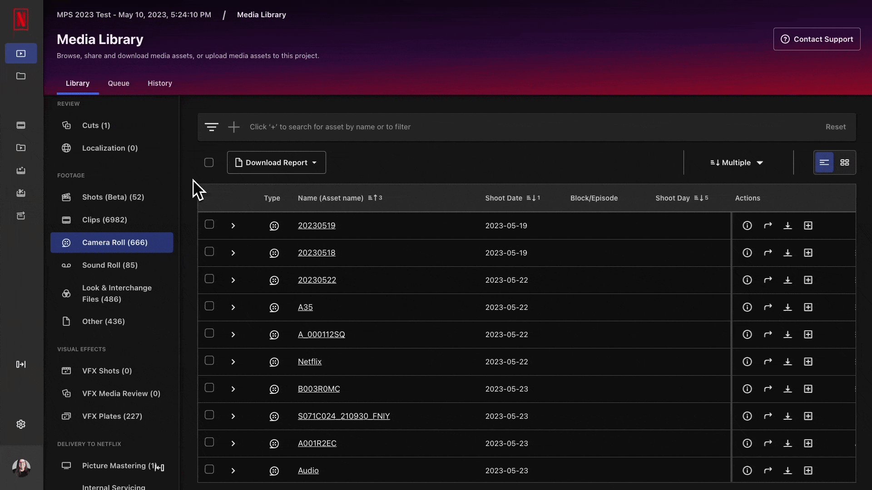Screen dimensions: 872x490
Task: Open the media library sidebar icon
Action: [21, 54]
